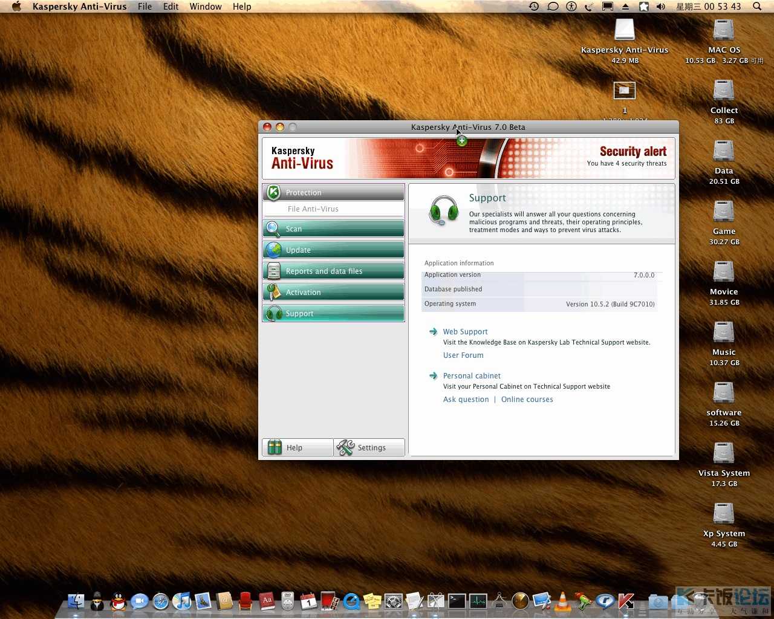Open DVD Player in the dock
This screenshot has height=619, width=774.
point(288,601)
